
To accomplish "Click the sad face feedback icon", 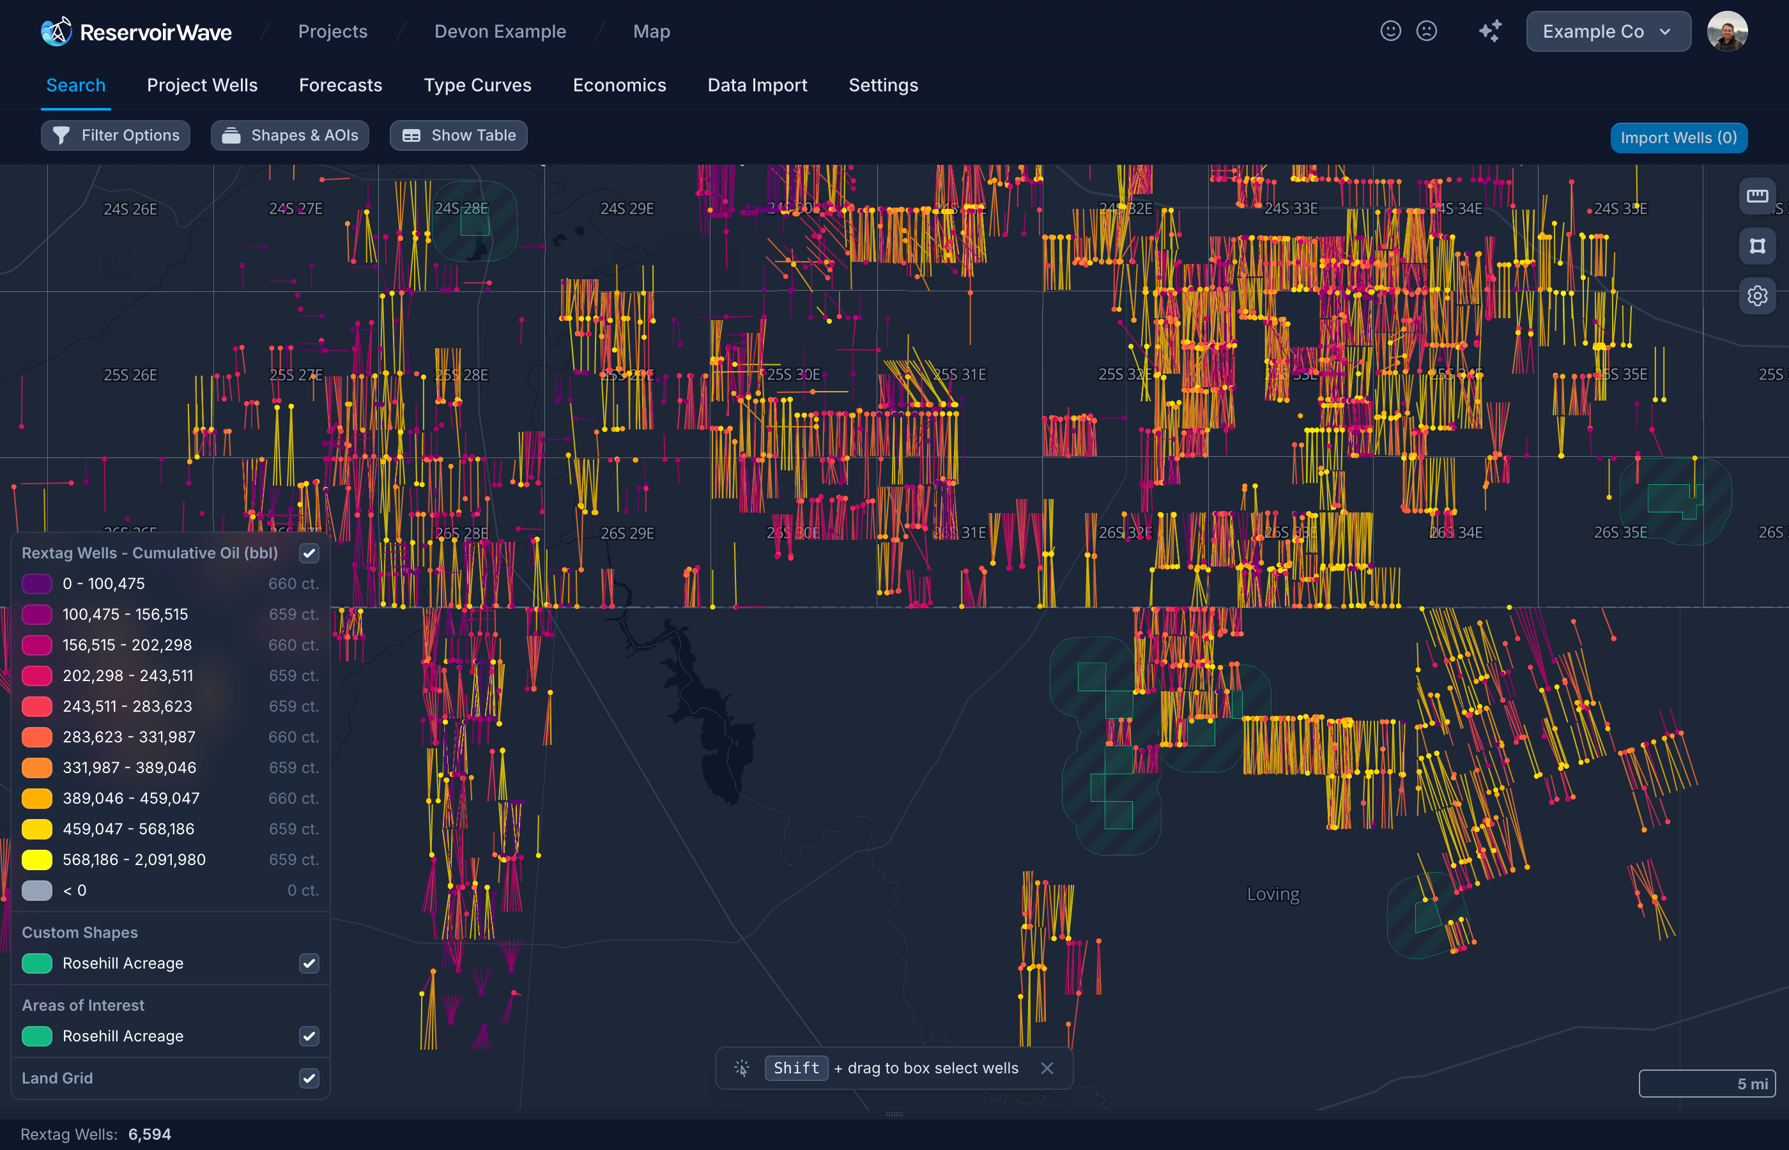I will (x=1426, y=31).
